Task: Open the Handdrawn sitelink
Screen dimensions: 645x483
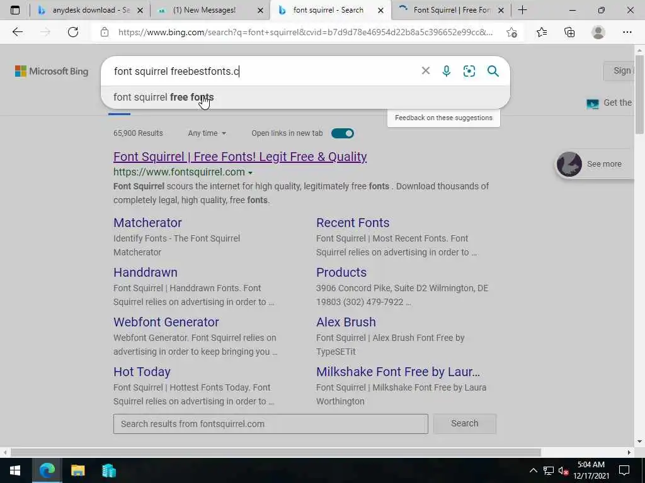Action: (x=146, y=272)
